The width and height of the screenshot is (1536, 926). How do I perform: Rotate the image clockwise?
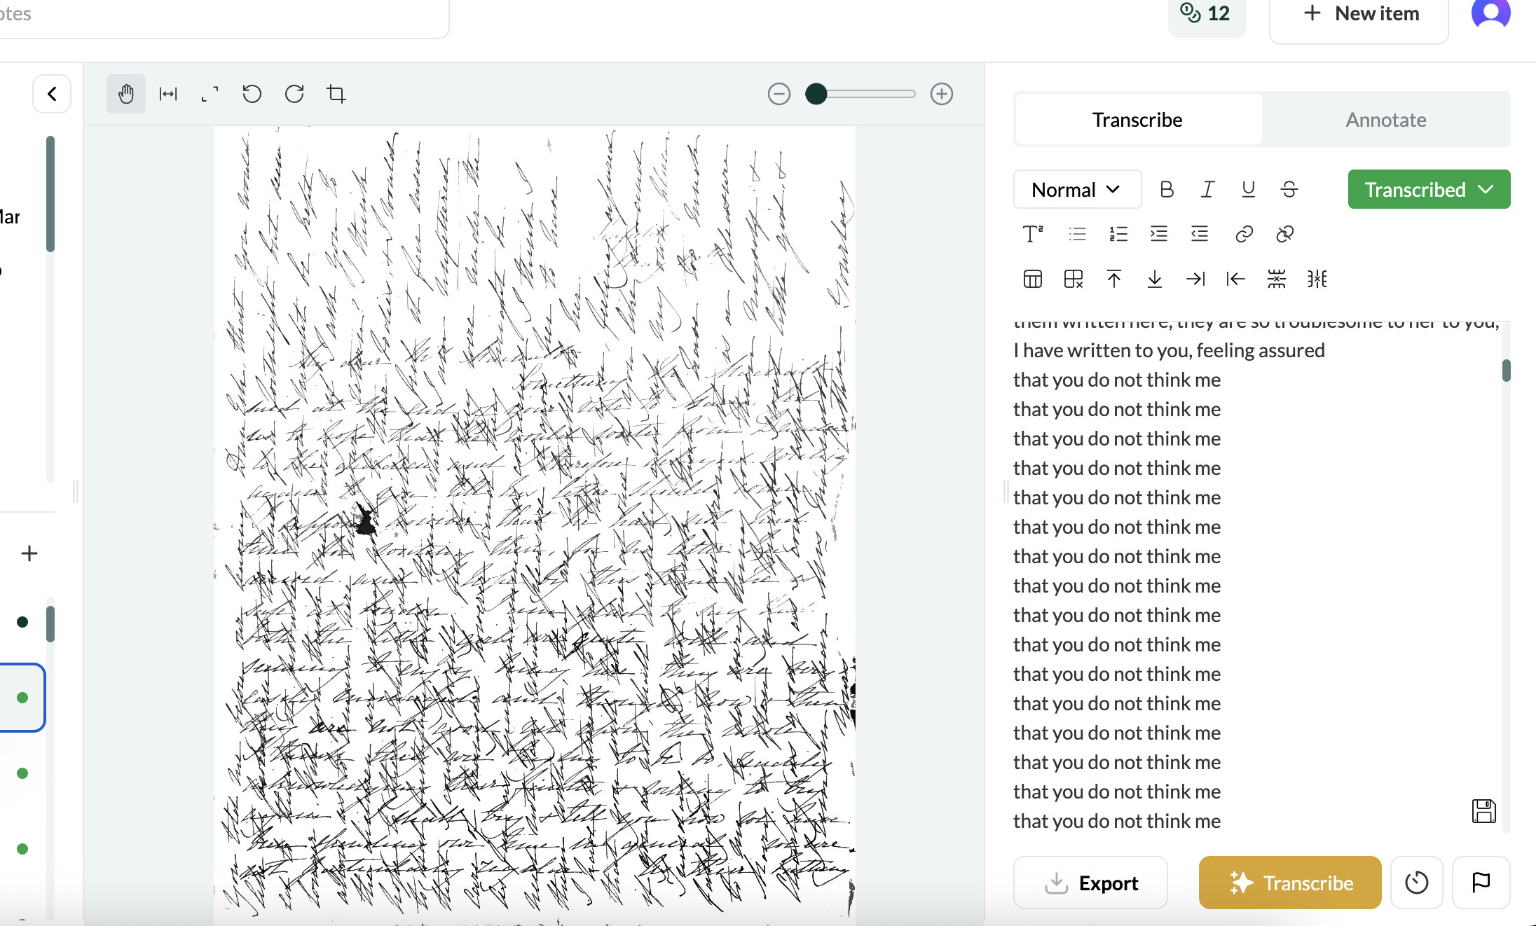pos(294,94)
